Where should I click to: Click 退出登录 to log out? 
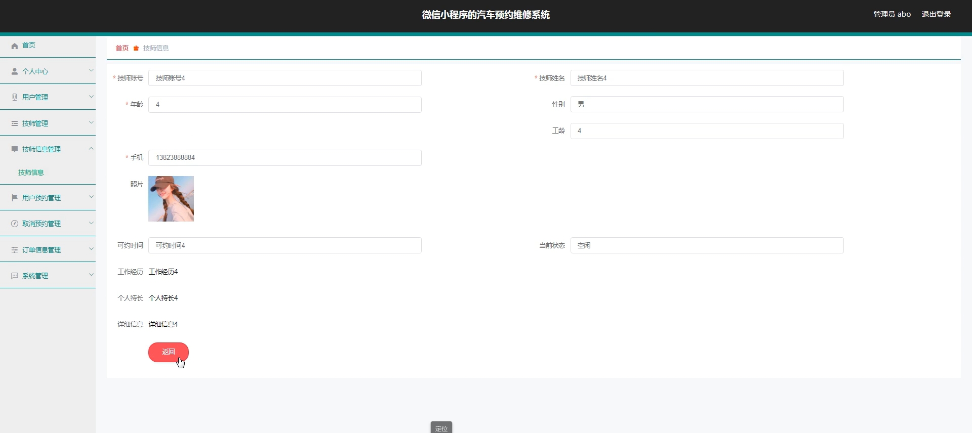tap(936, 14)
